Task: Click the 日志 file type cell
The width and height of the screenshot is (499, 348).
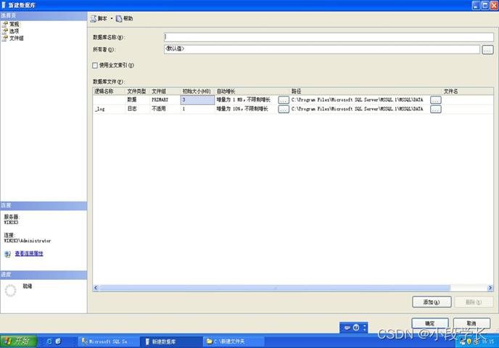Action: click(x=137, y=109)
